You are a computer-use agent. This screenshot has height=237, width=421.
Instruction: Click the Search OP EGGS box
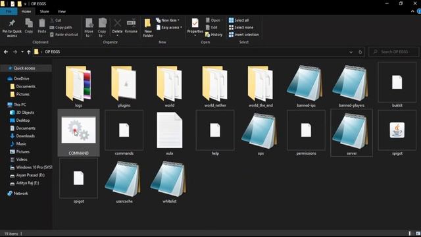click(394, 52)
